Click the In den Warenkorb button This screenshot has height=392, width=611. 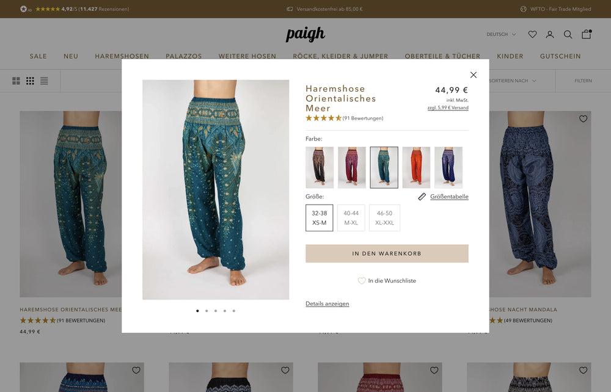[x=387, y=253]
